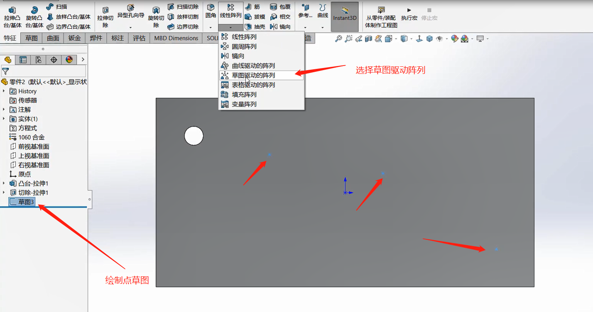Switch to the 钣金 sheet metal tab
This screenshot has width=593, height=312.
coord(75,38)
